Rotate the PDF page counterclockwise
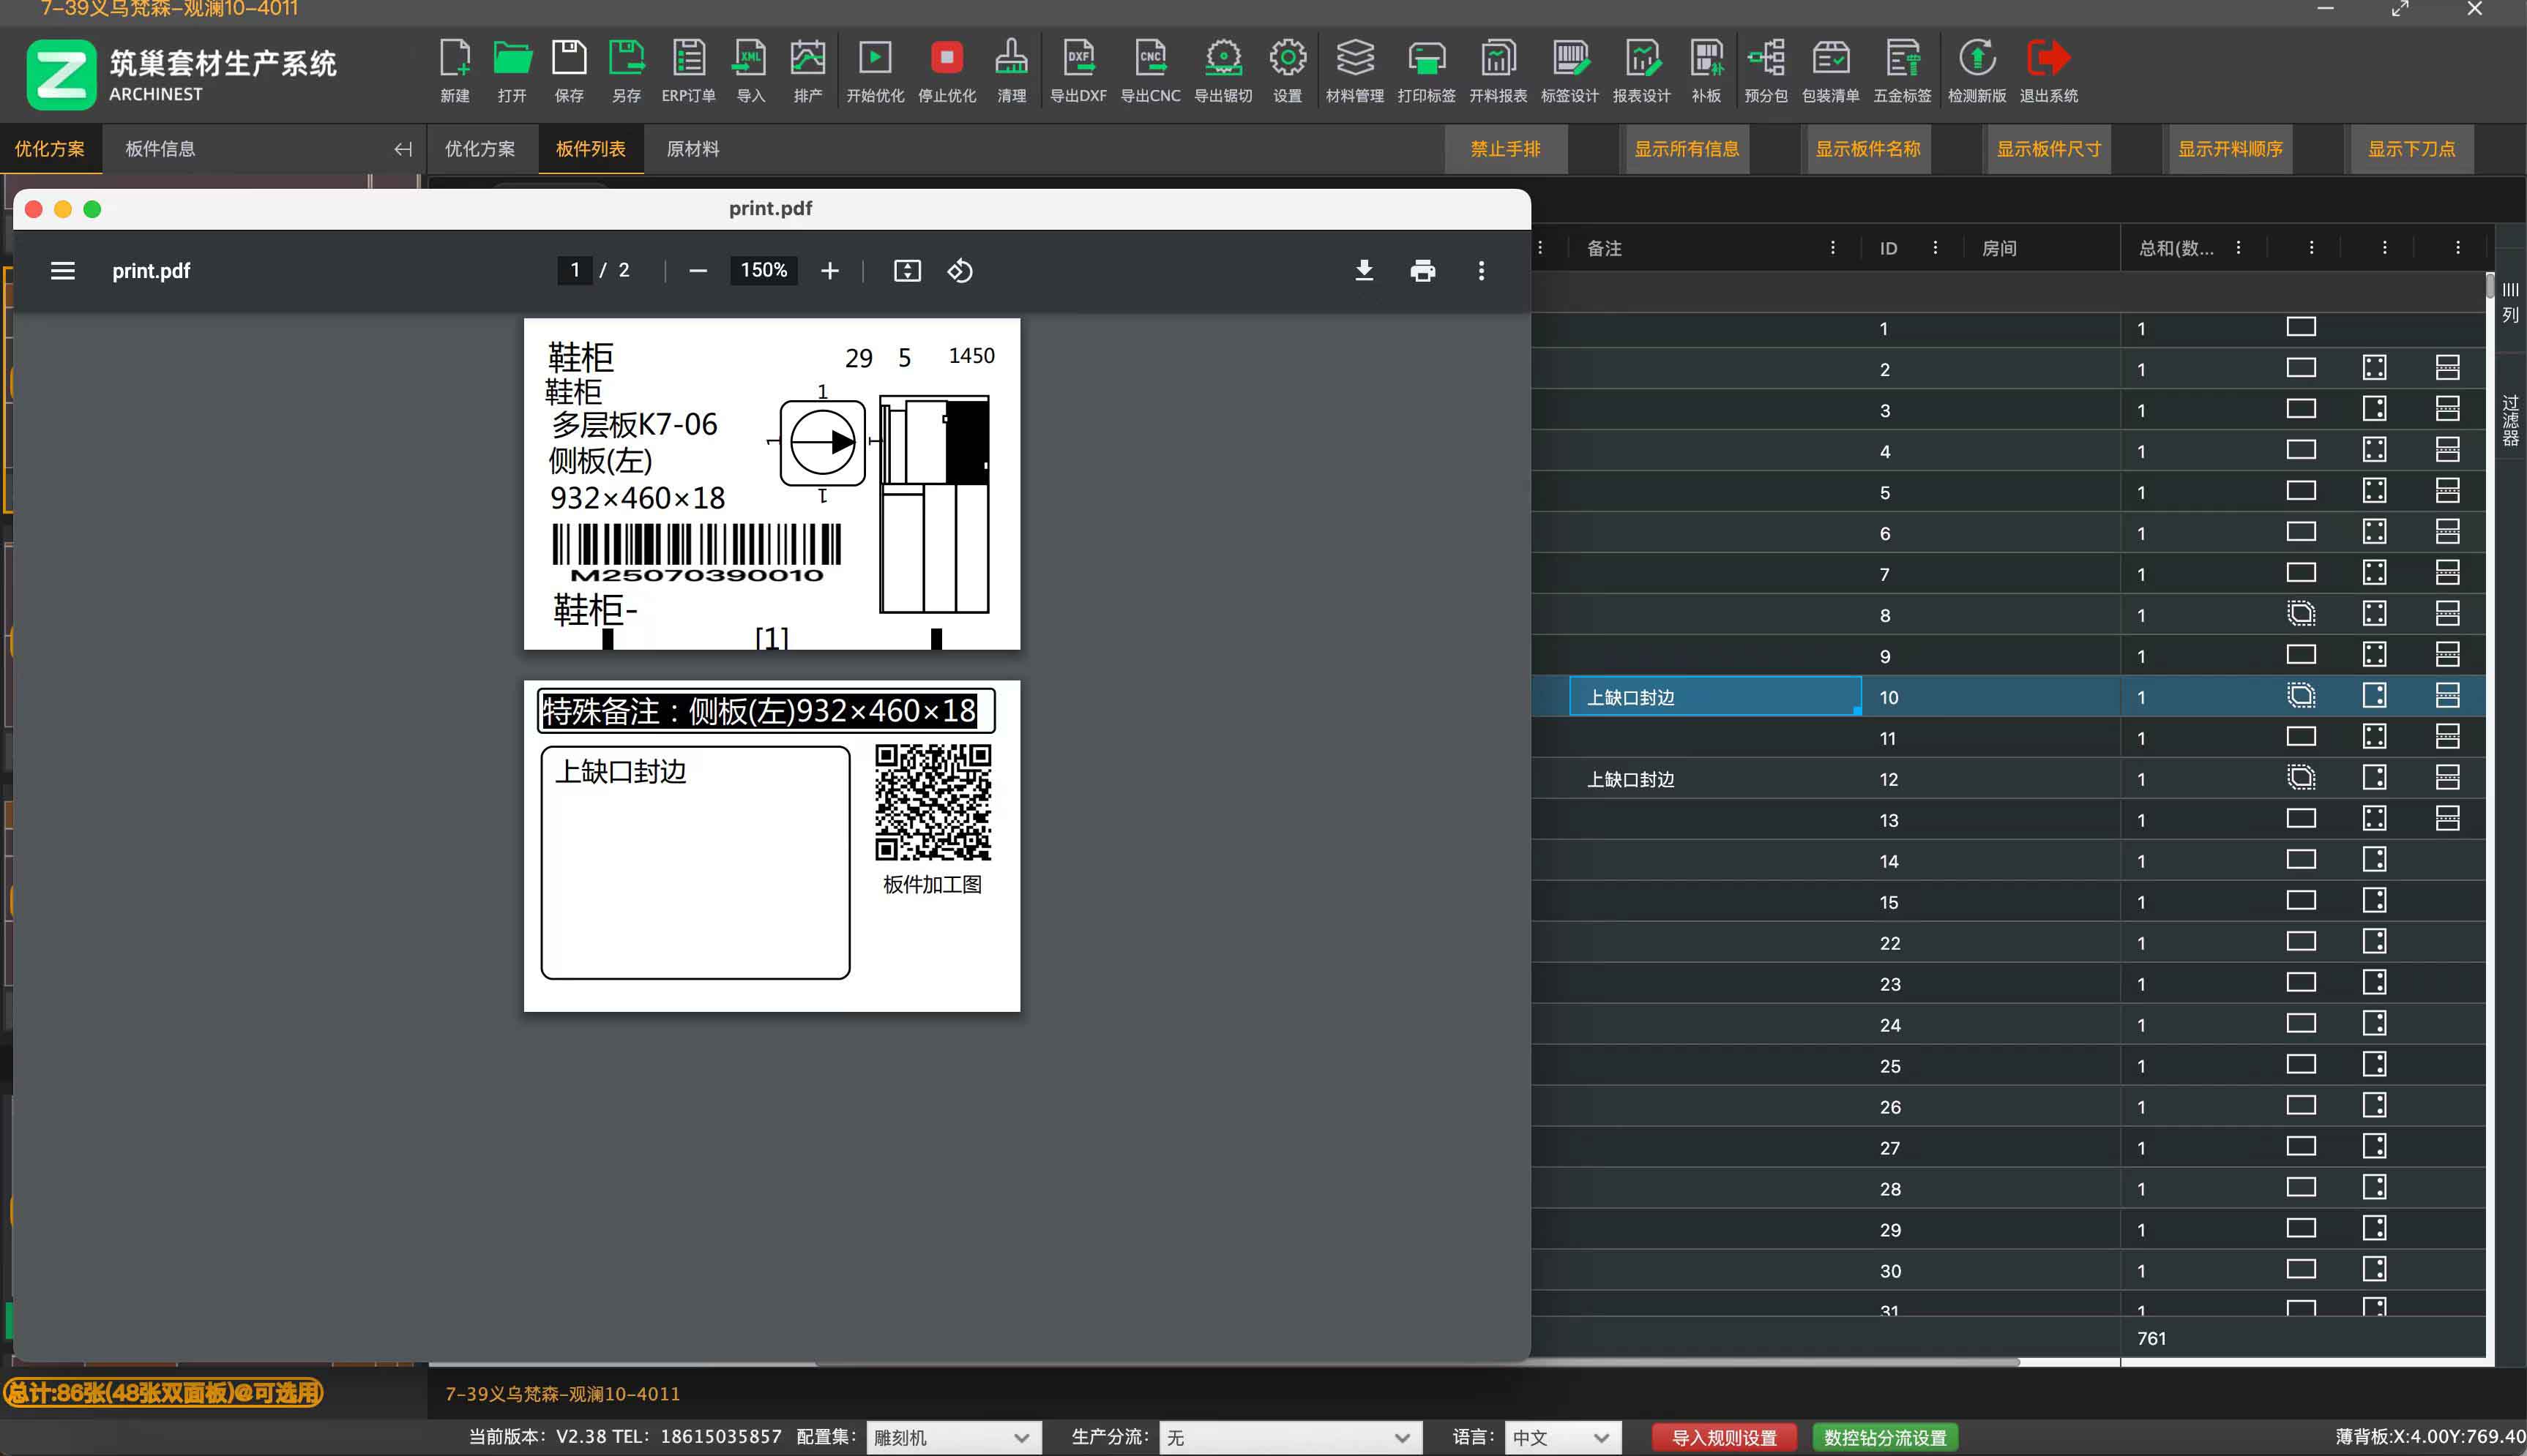Screen dimensions: 2527x1456 tap(960, 271)
